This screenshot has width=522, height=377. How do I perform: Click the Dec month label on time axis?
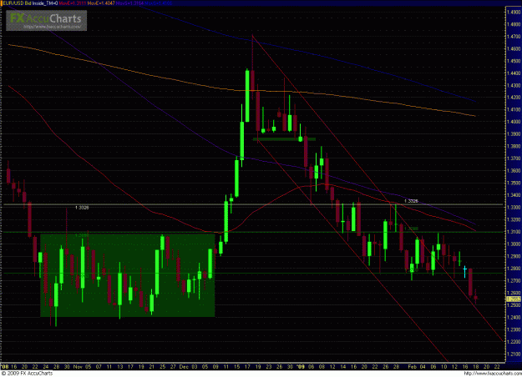tap(184, 367)
